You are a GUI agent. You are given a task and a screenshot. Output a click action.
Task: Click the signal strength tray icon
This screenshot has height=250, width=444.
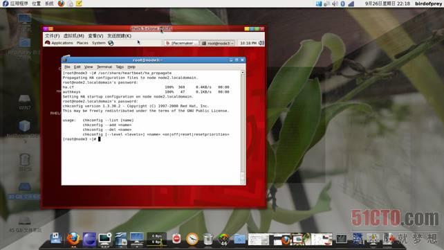[x=351, y=3]
